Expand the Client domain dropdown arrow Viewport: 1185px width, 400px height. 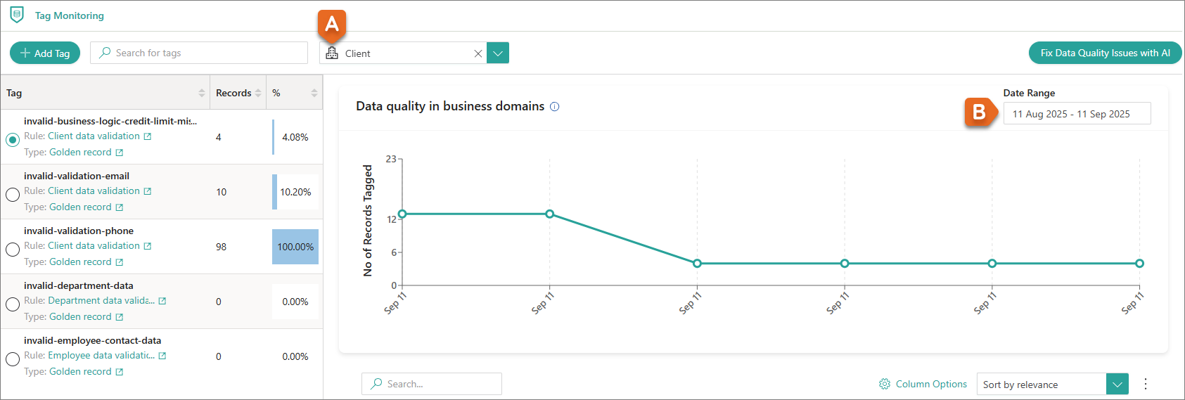click(498, 53)
